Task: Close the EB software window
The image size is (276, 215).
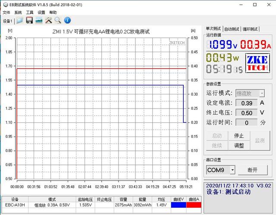Action: click(x=269, y=5)
